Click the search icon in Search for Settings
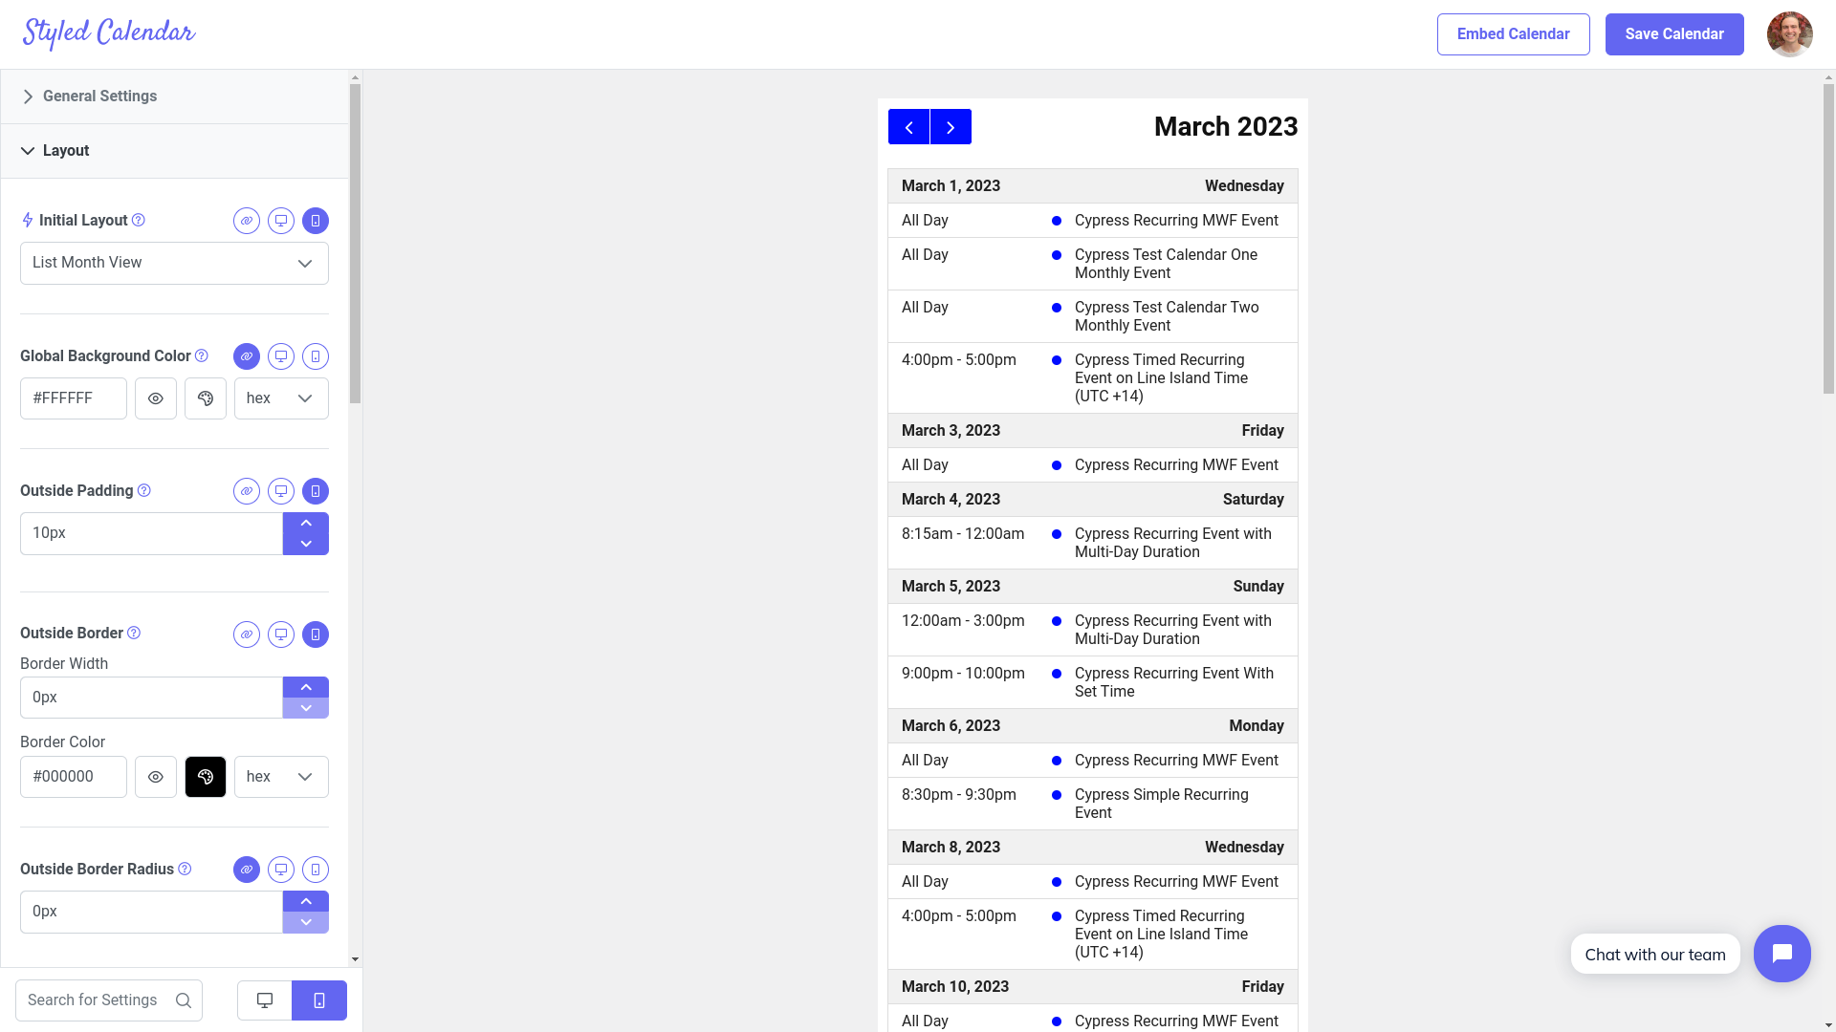 pyautogui.click(x=183, y=1000)
